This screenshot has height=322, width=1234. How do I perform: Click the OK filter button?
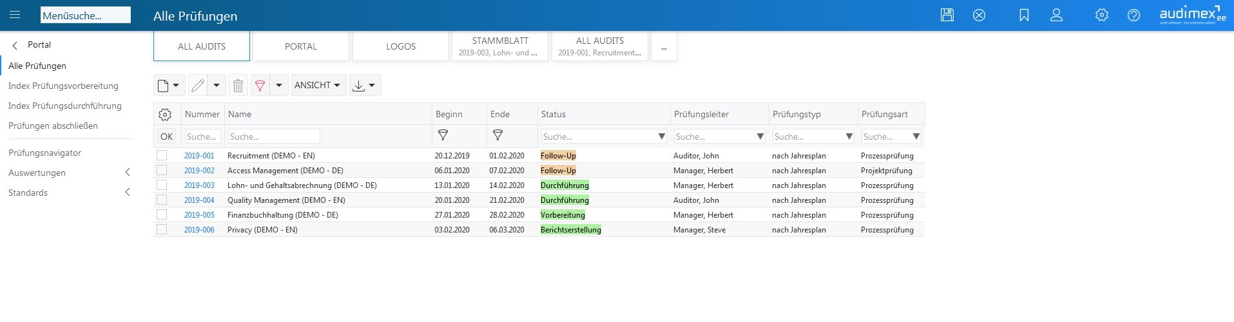[166, 137]
